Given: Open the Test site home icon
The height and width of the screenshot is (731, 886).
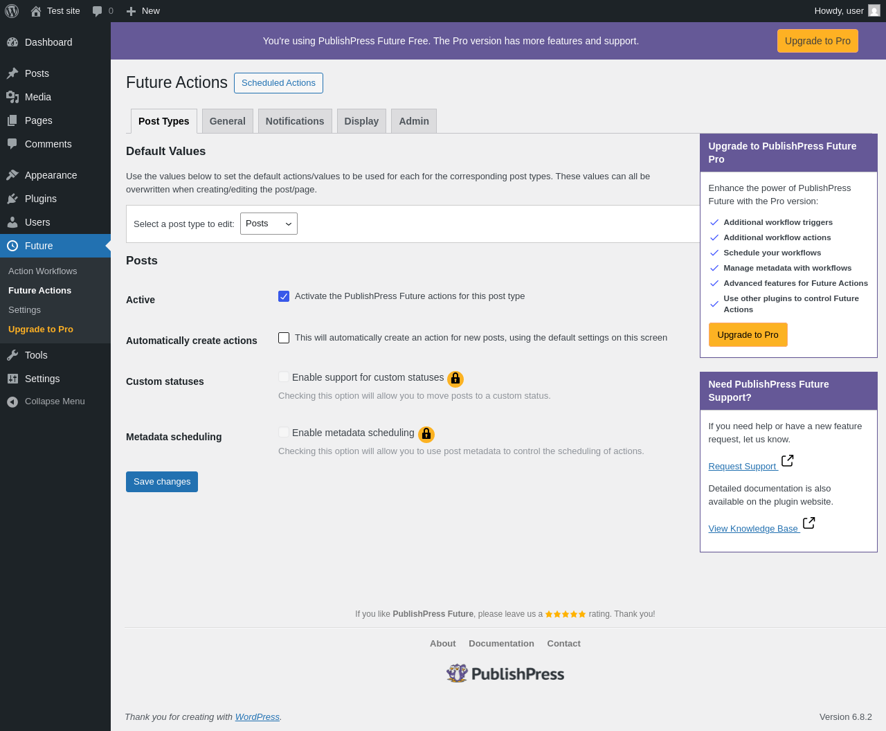Looking at the screenshot, I should coord(36,11).
